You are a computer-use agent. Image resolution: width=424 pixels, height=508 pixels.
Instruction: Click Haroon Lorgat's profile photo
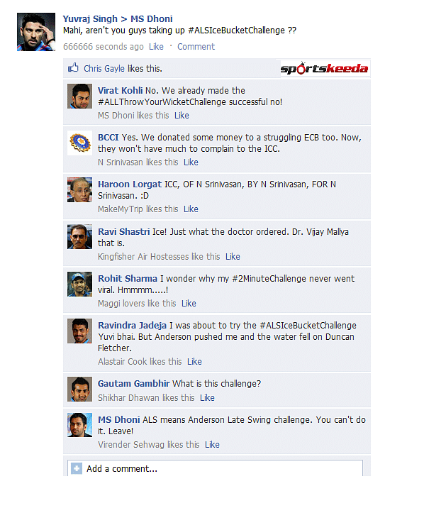click(x=79, y=190)
